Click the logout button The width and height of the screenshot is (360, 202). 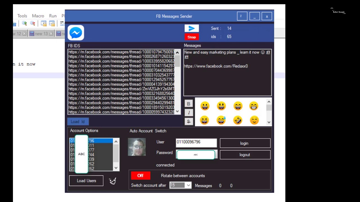click(x=245, y=155)
